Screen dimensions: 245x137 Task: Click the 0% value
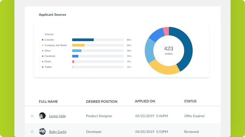tap(129, 67)
